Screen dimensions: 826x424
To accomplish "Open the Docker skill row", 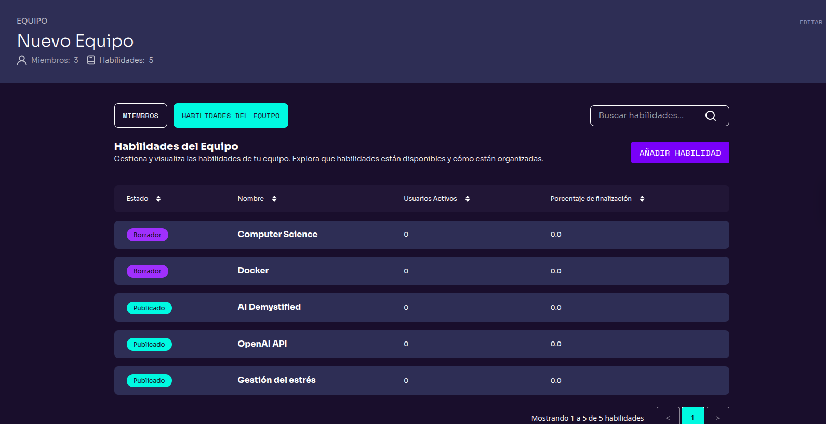I will coord(253,271).
